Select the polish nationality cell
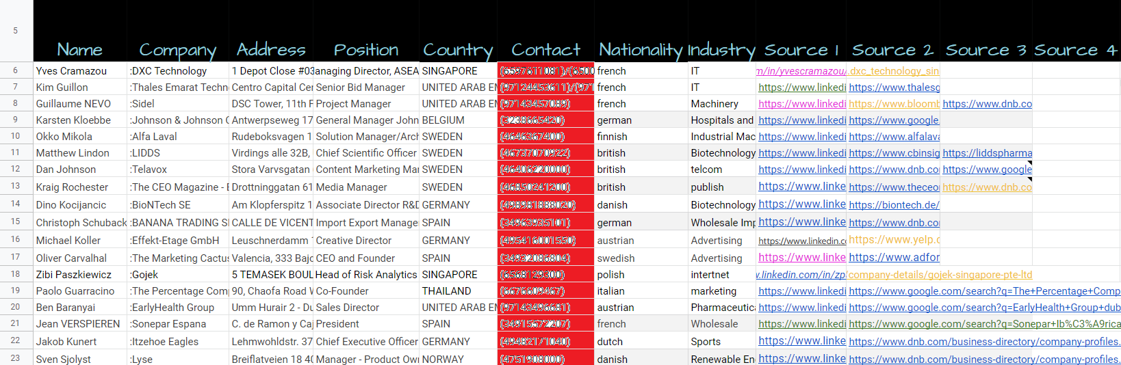1121x365 pixels. [641, 274]
